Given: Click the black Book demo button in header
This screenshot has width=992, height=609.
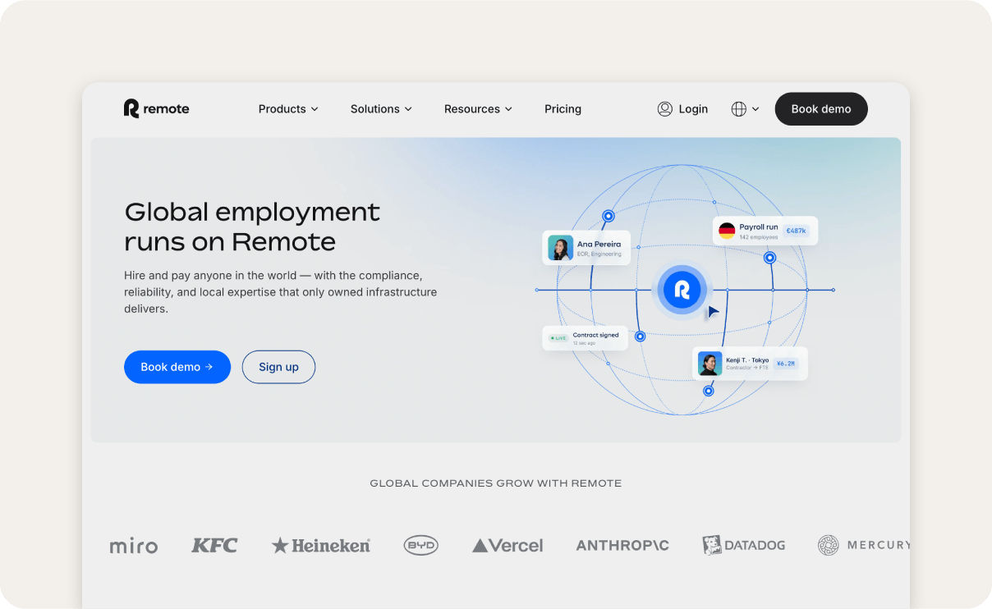Looking at the screenshot, I should [821, 108].
